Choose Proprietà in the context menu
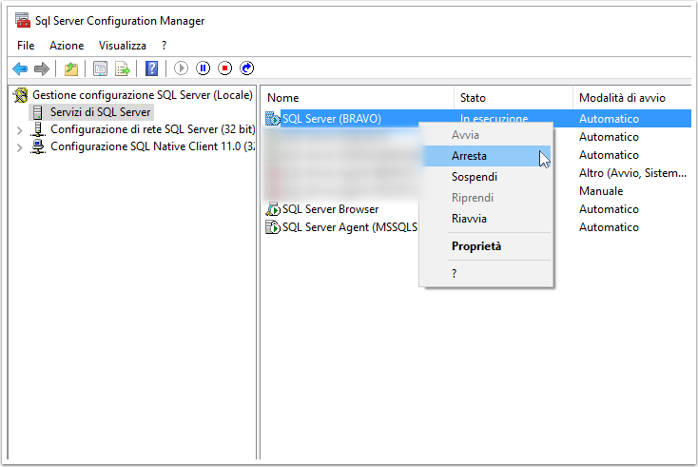698x467 pixels. (x=486, y=246)
